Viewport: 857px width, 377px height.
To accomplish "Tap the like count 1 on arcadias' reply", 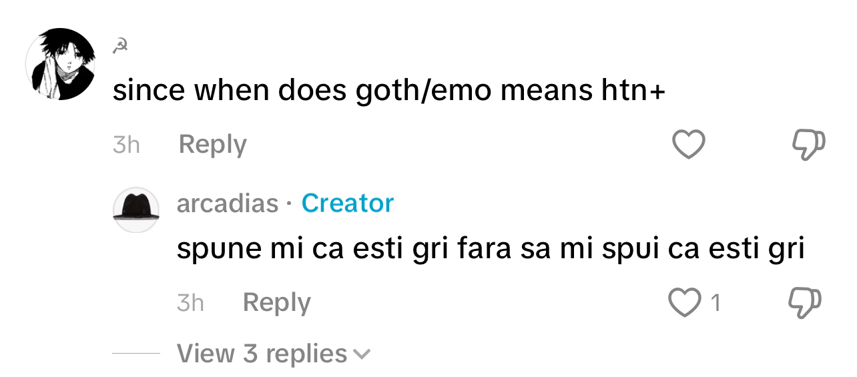I will 716,304.
